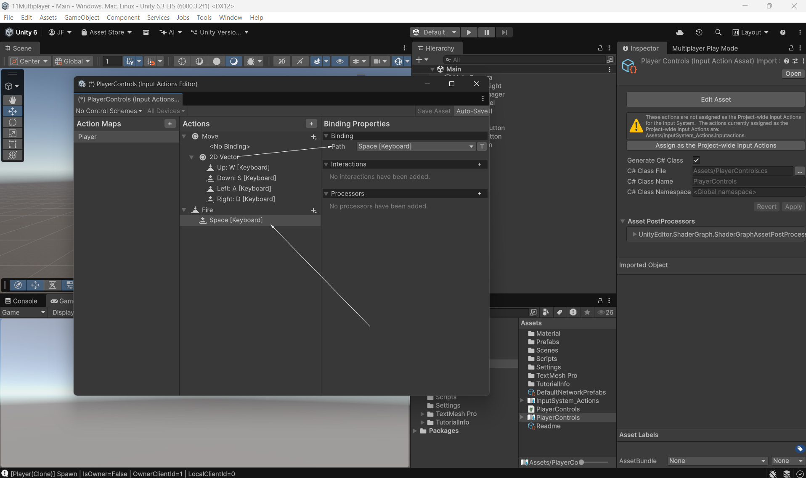Click the Play button
This screenshot has width=806, height=478.
point(469,32)
